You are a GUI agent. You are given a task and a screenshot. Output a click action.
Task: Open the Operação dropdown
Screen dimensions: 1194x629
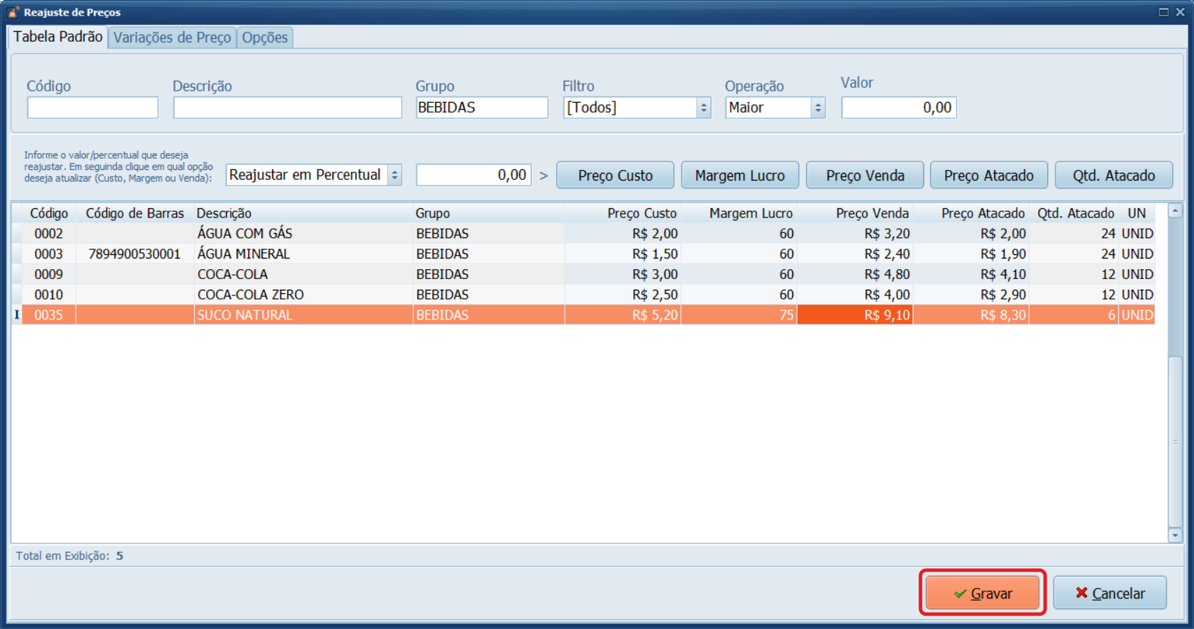[818, 108]
